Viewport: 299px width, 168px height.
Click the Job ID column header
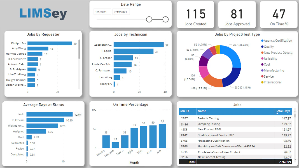click(188, 111)
